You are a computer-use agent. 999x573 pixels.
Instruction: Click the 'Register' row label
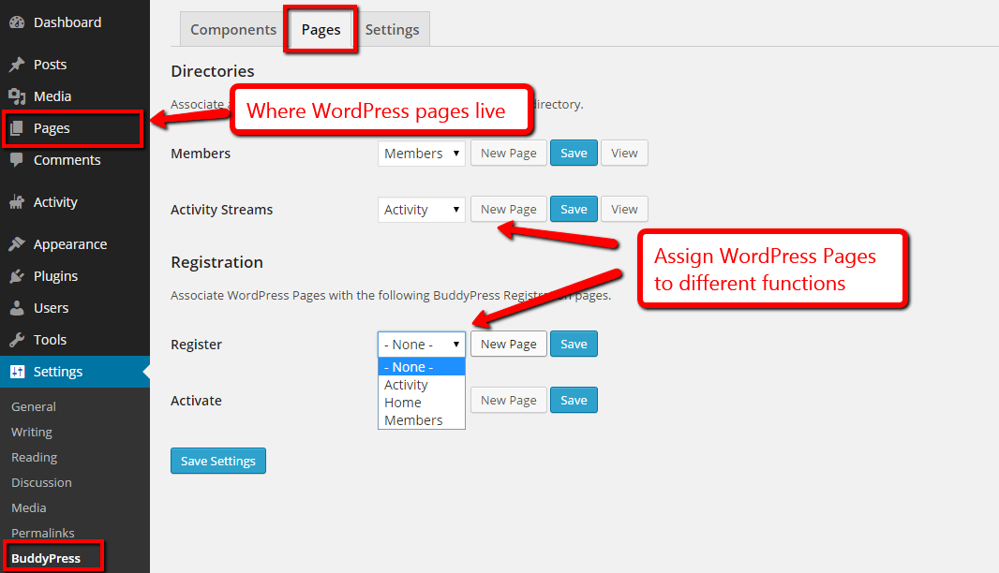click(196, 345)
